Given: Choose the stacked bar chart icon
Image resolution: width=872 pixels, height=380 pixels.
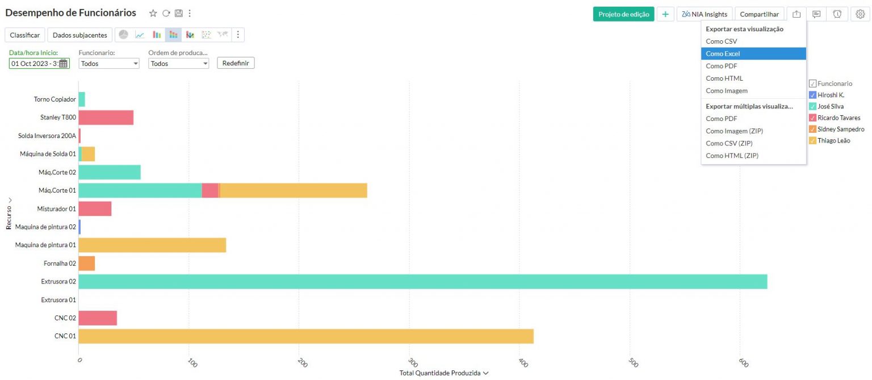Looking at the screenshot, I should 173,35.
